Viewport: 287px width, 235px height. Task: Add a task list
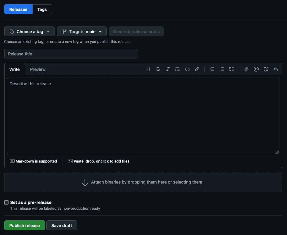[232, 69]
